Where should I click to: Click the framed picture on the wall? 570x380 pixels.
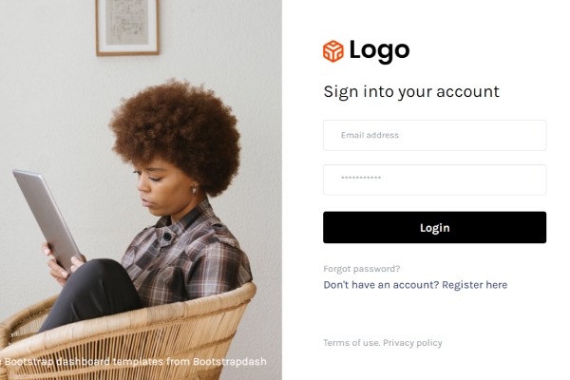127,28
